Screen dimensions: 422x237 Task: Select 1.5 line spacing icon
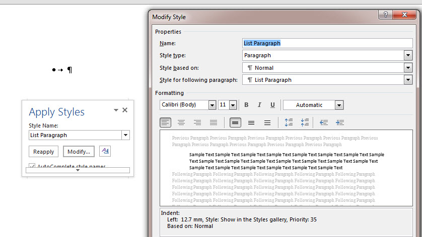point(251,123)
